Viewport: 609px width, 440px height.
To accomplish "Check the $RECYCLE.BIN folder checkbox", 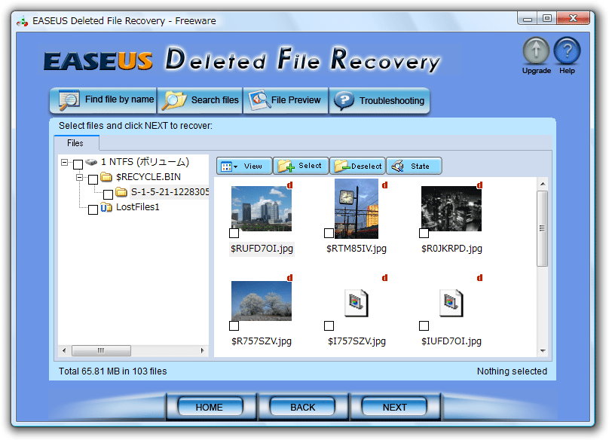I will point(93,179).
